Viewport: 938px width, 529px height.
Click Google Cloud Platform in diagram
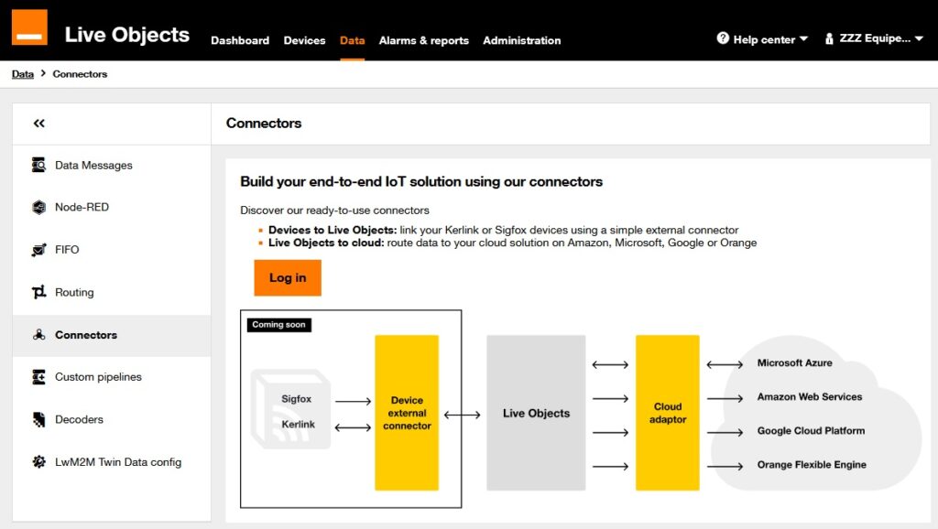(x=811, y=431)
